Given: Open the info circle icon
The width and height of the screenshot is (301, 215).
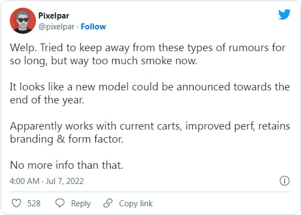Looking at the screenshot, I should click(x=285, y=181).
